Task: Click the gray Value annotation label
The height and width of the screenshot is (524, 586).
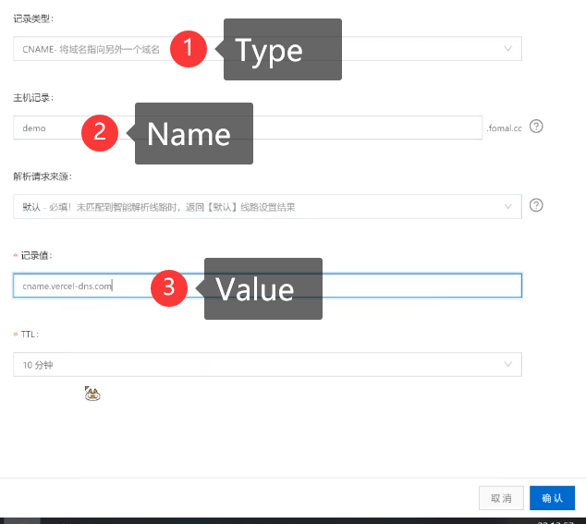Action: pos(262,289)
